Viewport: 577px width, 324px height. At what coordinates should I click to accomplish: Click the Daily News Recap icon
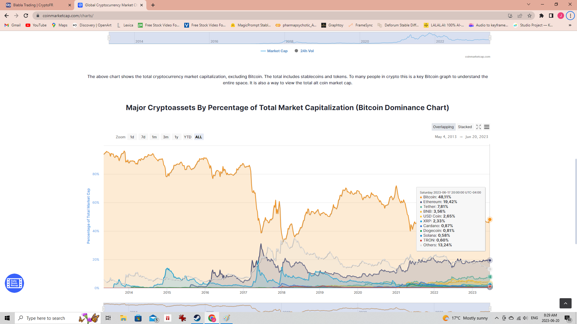14,283
